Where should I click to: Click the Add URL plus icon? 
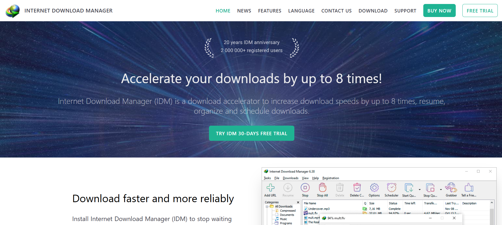tap(270, 188)
